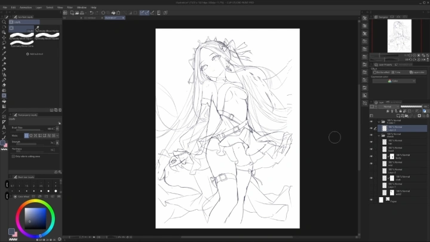The height and width of the screenshot is (242, 430).
Task: Hide the Paper layer visibility eye
Action: click(x=371, y=201)
